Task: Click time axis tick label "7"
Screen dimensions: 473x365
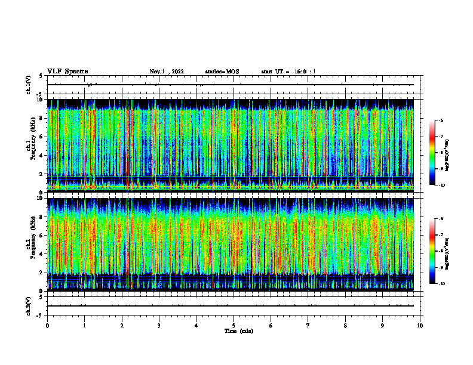Action: pos(308,326)
